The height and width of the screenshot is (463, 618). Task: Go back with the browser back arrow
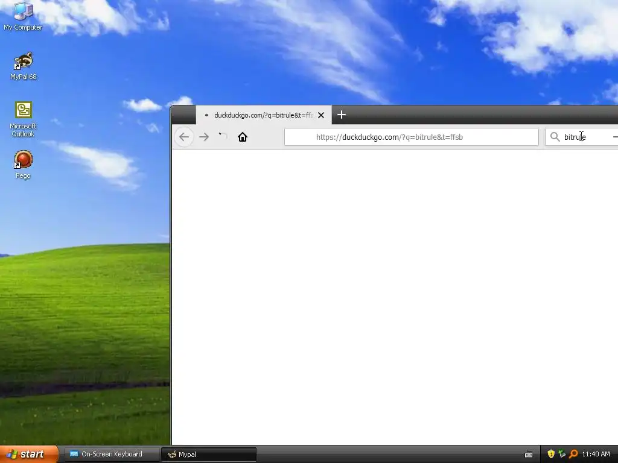coord(184,137)
